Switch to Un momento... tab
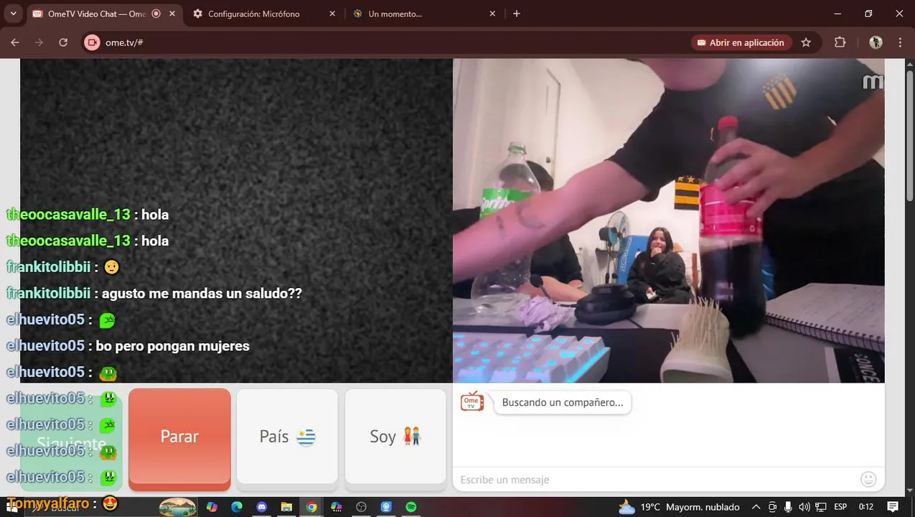 click(x=395, y=14)
